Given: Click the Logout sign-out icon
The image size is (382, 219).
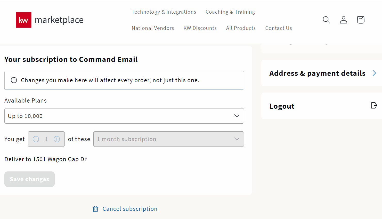Looking at the screenshot, I should pos(374,105).
